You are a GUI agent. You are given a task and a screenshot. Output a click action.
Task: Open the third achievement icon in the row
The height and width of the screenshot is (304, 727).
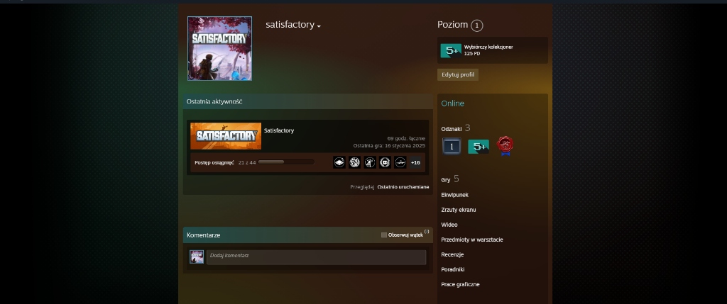370,162
